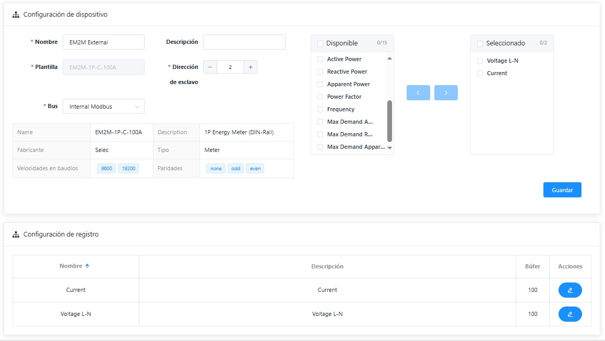Click the edit pencil icon for Current row
The width and height of the screenshot is (605, 341).
pos(570,290)
